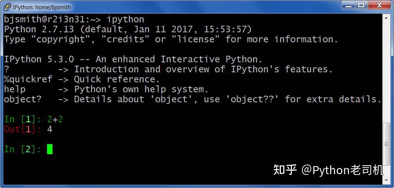Click the scrollbar down arrow
The width and height of the screenshot is (394, 188).
(386, 180)
